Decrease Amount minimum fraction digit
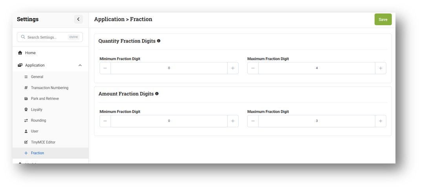The width and height of the screenshot is (421, 189). 105,121
